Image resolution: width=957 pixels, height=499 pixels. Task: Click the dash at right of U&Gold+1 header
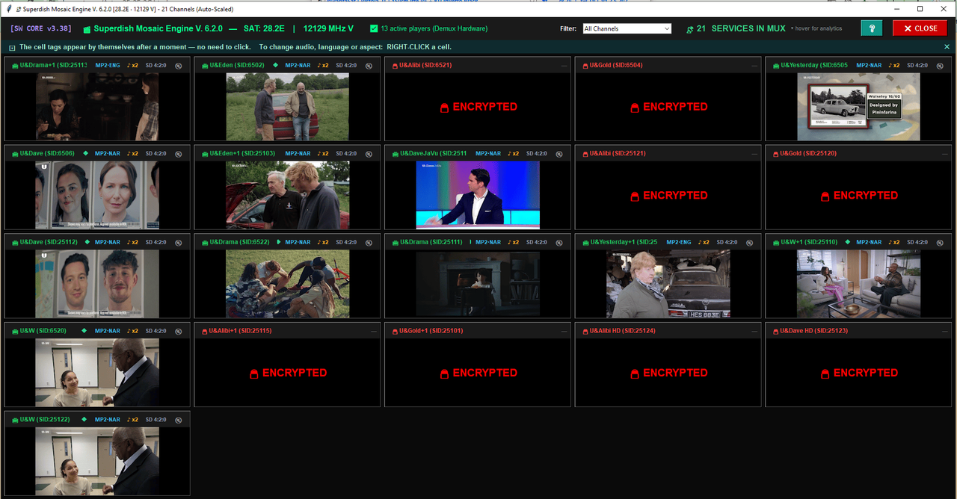pyautogui.click(x=564, y=331)
